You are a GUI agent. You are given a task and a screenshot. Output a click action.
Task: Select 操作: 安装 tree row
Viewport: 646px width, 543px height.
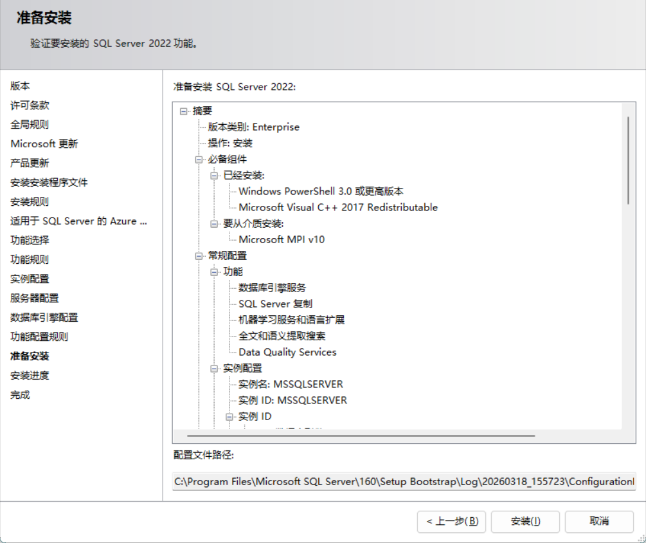(x=230, y=143)
